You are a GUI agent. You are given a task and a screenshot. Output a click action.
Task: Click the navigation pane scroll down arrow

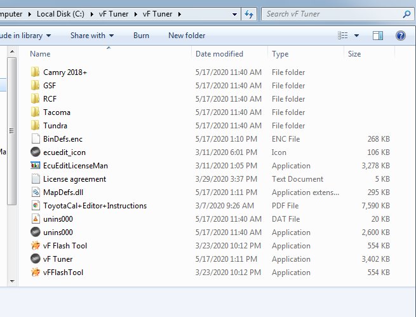point(12,281)
